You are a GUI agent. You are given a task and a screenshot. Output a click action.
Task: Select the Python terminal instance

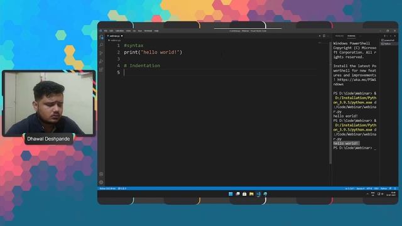click(388, 44)
